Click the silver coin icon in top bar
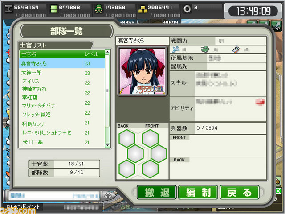285x214 pixels. (187, 9)
